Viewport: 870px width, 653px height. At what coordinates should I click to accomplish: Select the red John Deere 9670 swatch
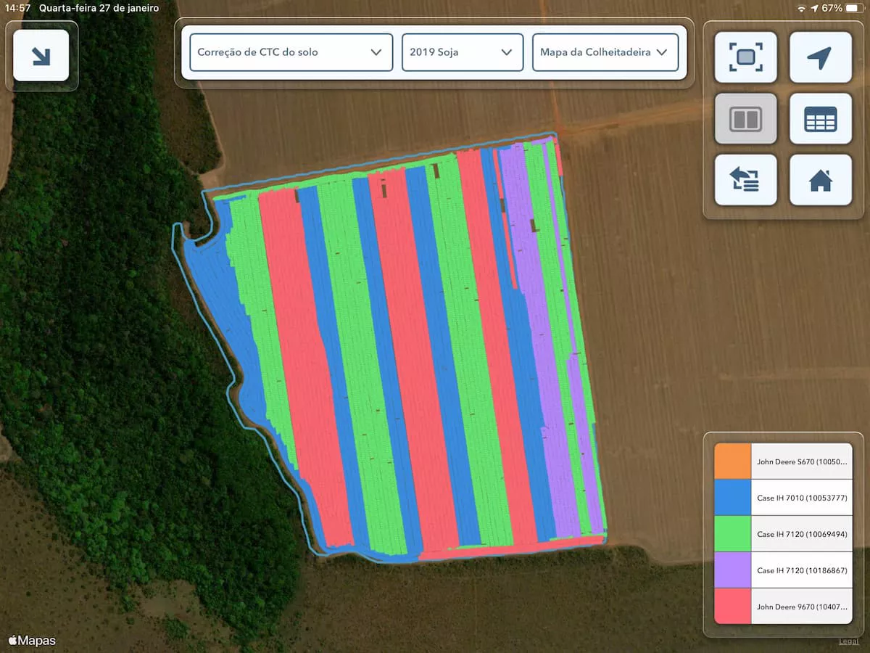[732, 607]
